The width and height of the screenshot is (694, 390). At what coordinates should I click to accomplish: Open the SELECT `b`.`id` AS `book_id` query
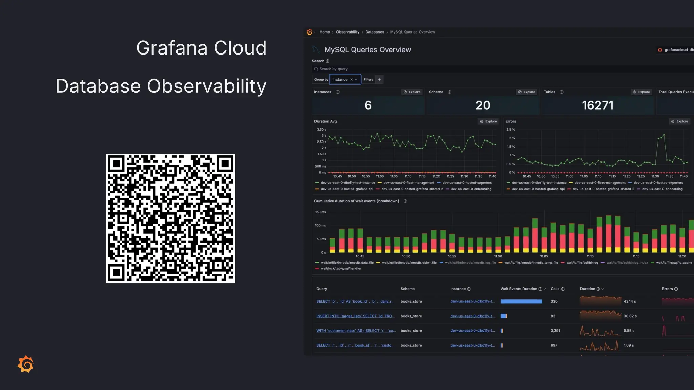(x=355, y=301)
